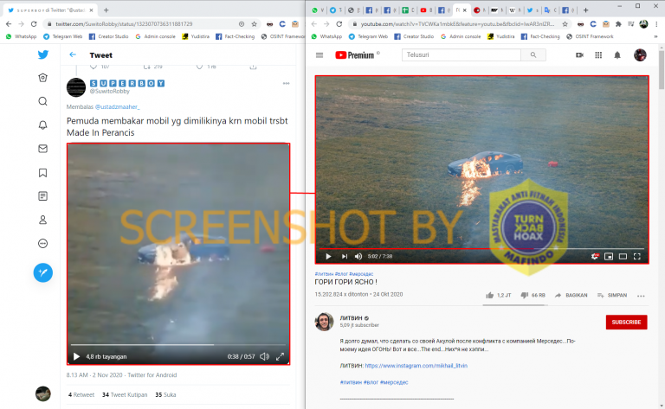
Task: Reload the Twitter browser window
Action: tap(34, 24)
